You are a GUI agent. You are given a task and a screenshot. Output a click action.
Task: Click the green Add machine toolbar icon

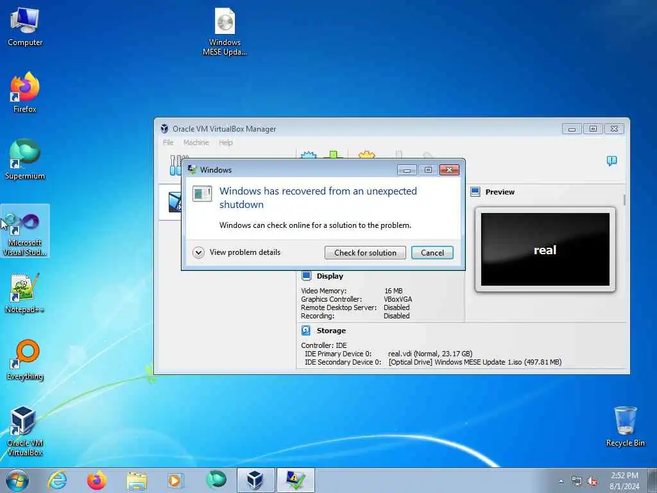click(x=333, y=155)
